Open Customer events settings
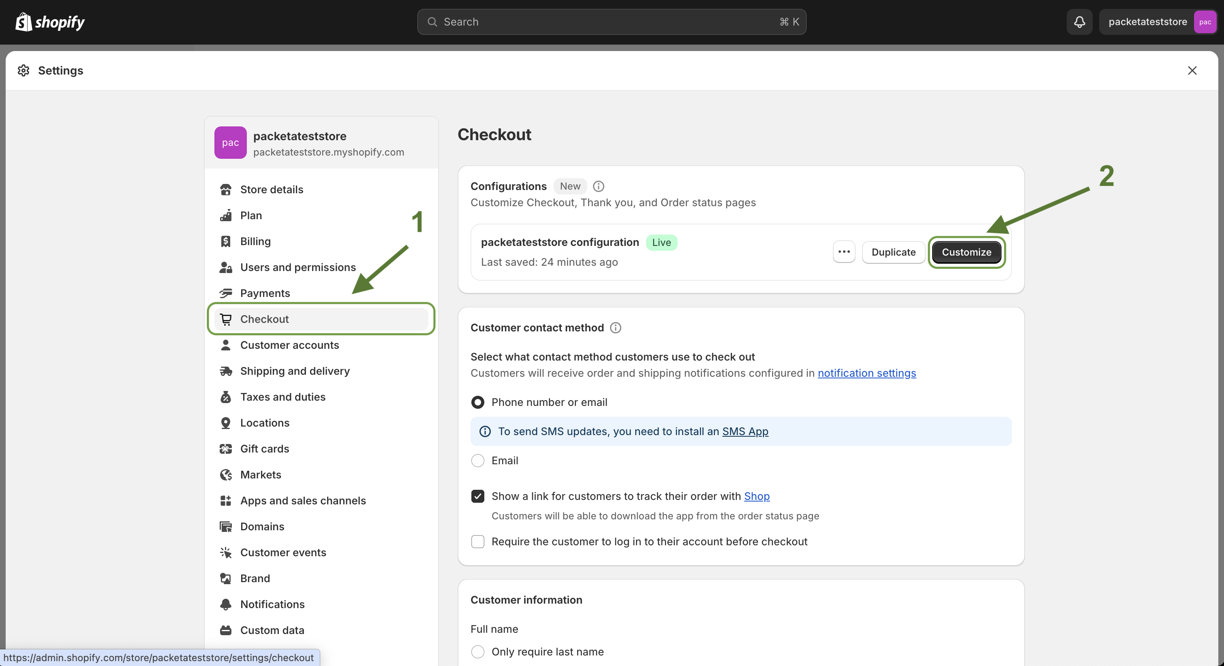The image size is (1224, 666). click(x=321, y=553)
